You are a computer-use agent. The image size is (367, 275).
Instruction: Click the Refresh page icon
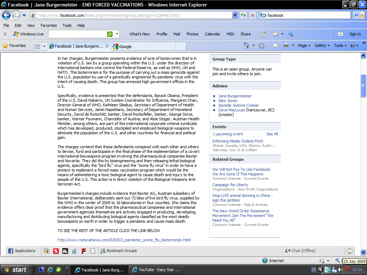[244, 15]
